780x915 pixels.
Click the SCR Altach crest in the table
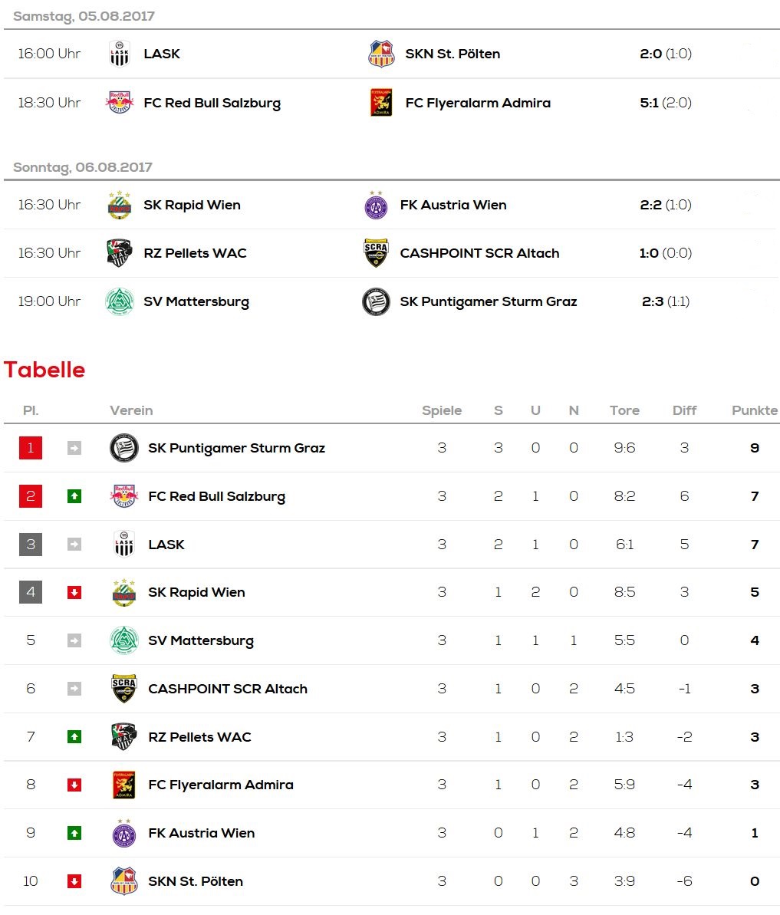(x=123, y=689)
